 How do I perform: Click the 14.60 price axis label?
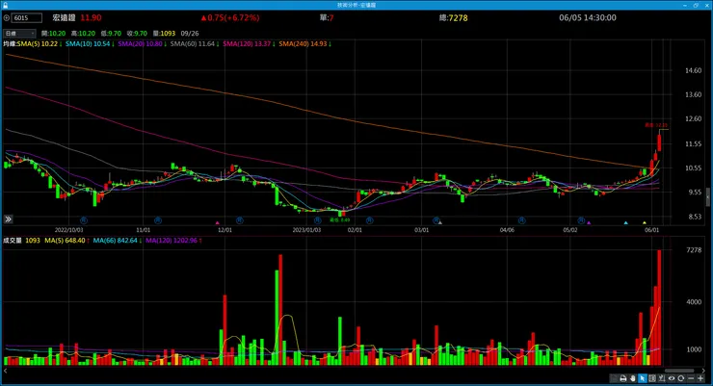coord(693,70)
